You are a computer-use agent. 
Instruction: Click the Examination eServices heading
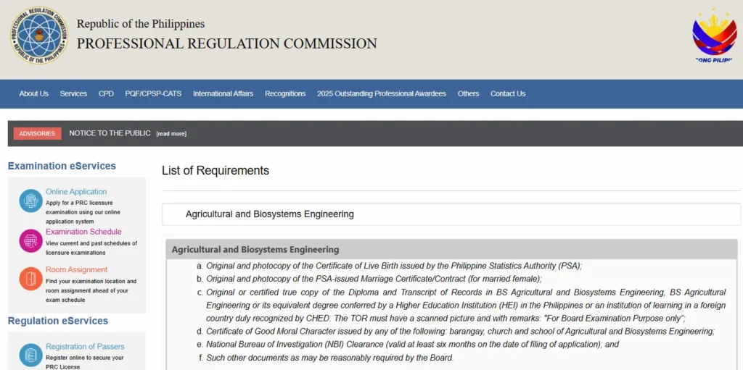tap(62, 166)
